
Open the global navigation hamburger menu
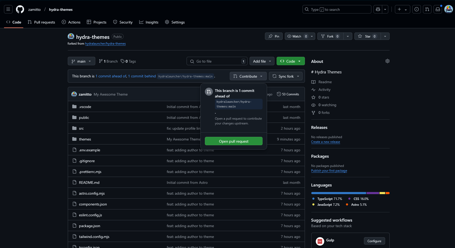8,9
